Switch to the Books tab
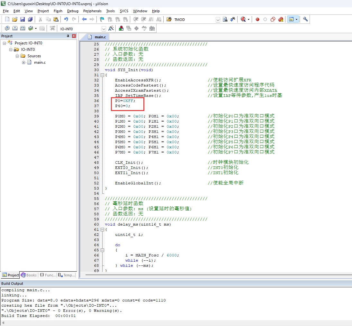The image size is (352, 326). coord(29,275)
